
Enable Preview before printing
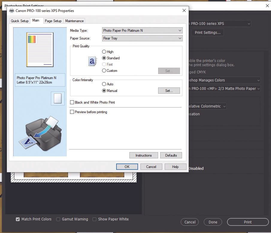(x=72, y=112)
